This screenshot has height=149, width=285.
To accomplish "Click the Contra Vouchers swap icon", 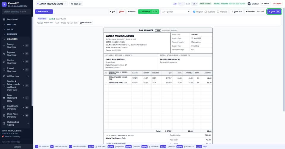I will tap(4, 61).
